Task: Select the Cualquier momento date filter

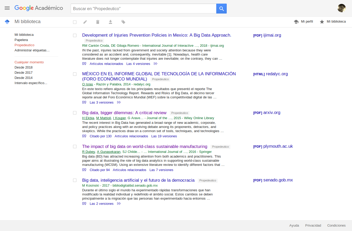Action: point(29,62)
